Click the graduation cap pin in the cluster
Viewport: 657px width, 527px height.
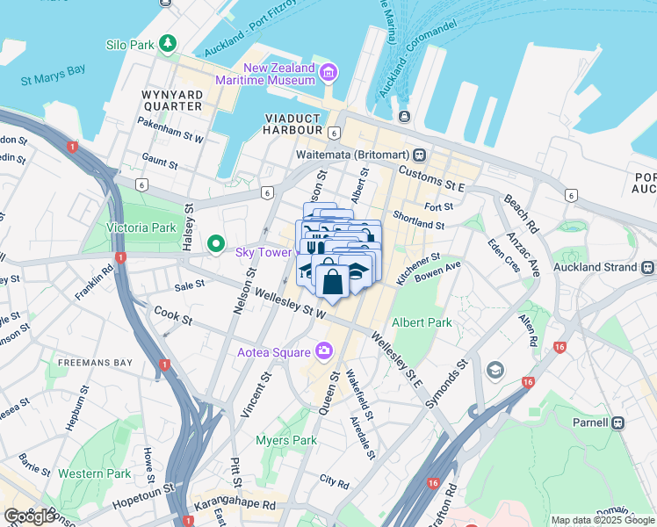(x=357, y=271)
